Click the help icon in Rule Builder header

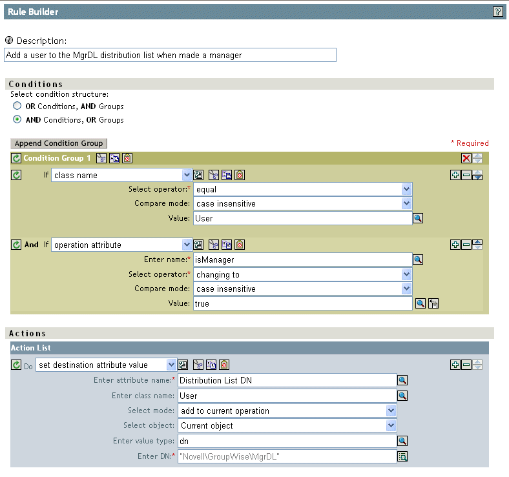497,12
